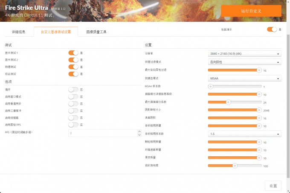This screenshot has height=193, width=290.
Task: Click the FPS field decrement down arrow
Action: pyautogui.click(x=139, y=135)
